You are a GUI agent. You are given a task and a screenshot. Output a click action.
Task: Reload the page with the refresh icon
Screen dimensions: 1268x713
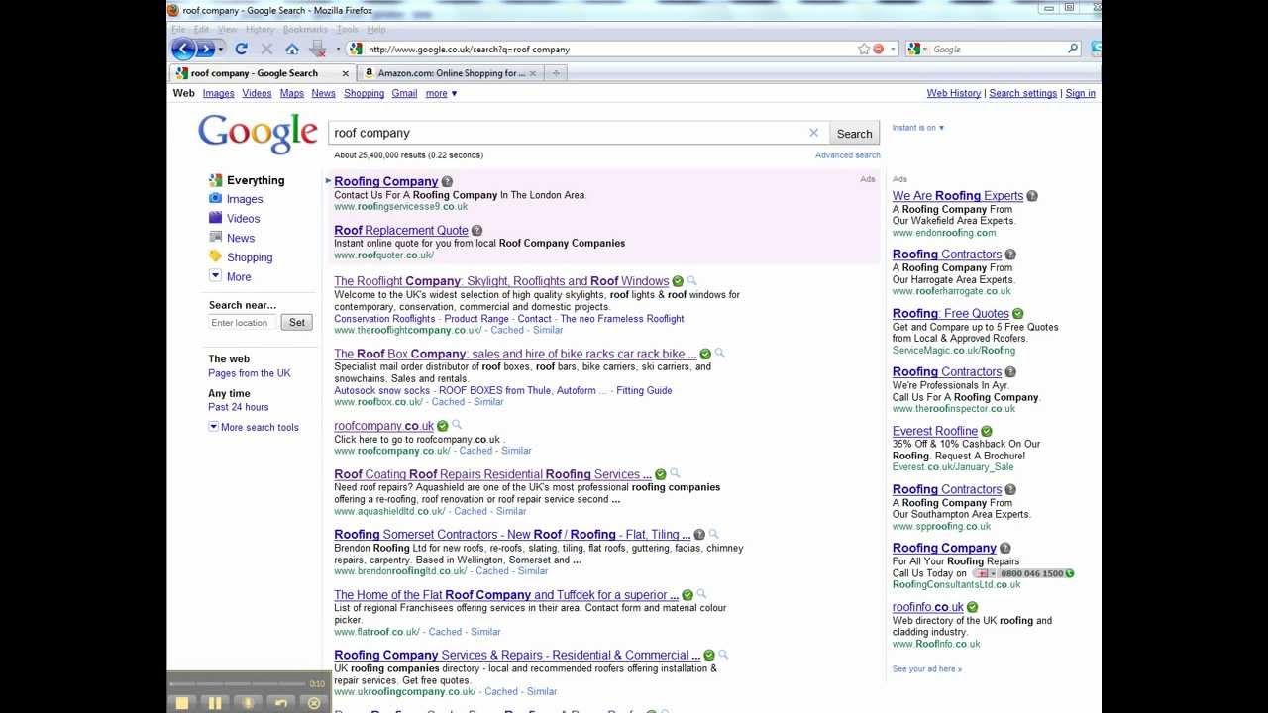[x=241, y=49]
